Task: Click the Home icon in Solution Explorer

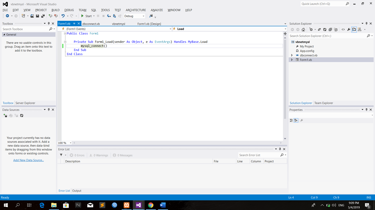Action: [303, 30]
